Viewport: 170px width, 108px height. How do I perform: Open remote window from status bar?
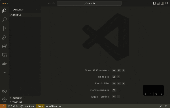click(3, 106)
